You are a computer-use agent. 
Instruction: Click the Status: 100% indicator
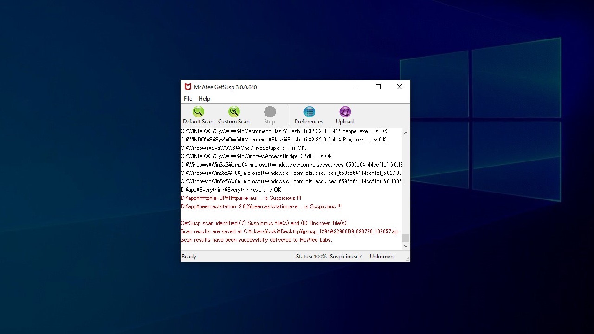pos(311,257)
